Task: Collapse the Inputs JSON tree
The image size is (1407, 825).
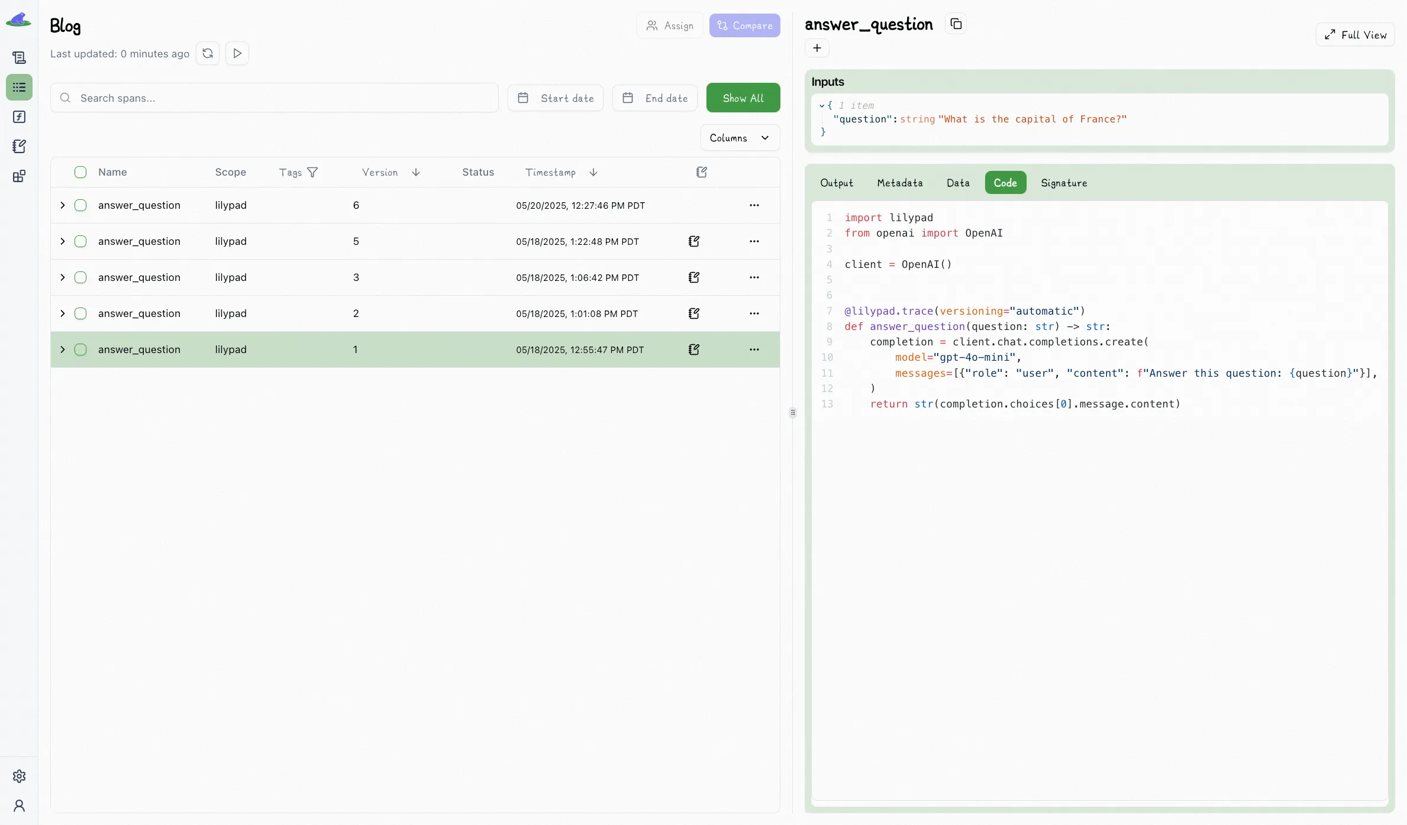Action: click(x=822, y=105)
